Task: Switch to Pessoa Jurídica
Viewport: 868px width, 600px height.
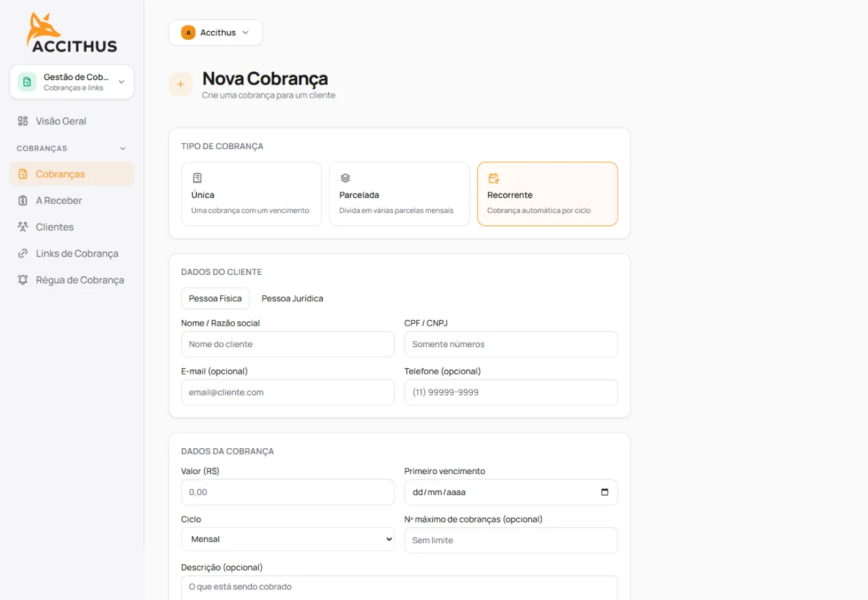Action: click(x=293, y=298)
